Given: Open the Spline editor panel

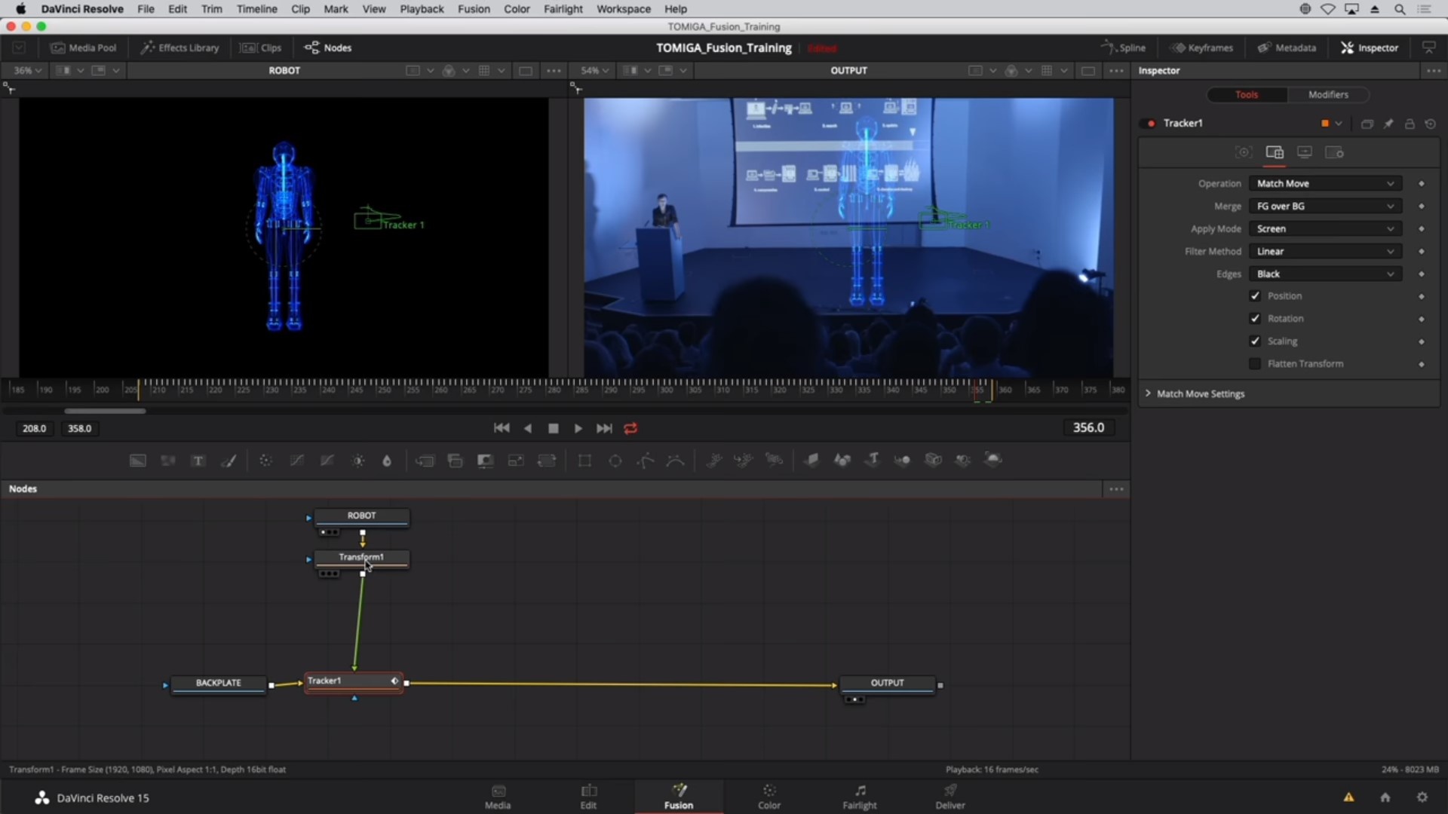Looking at the screenshot, I should (x=1124, y=47).
